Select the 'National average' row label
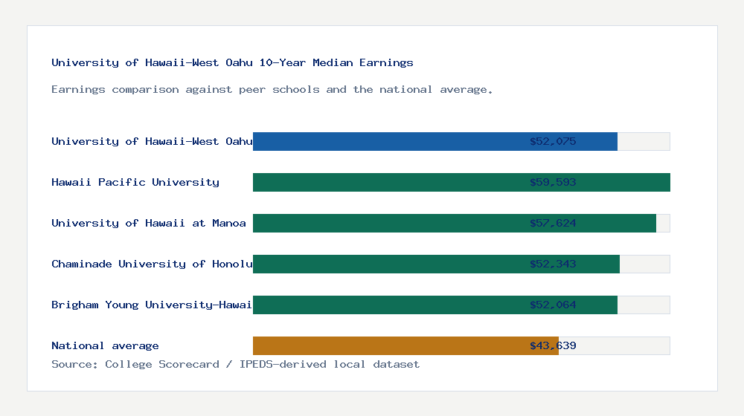 [x=105, y=345]
